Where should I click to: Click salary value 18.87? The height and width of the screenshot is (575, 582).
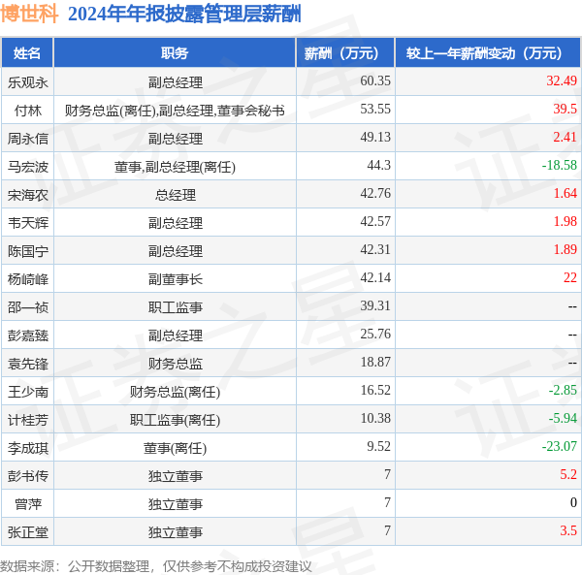click(x=375, y=362)
